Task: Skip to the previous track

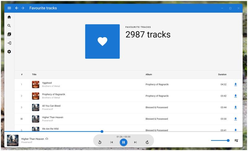Action: 112,142
